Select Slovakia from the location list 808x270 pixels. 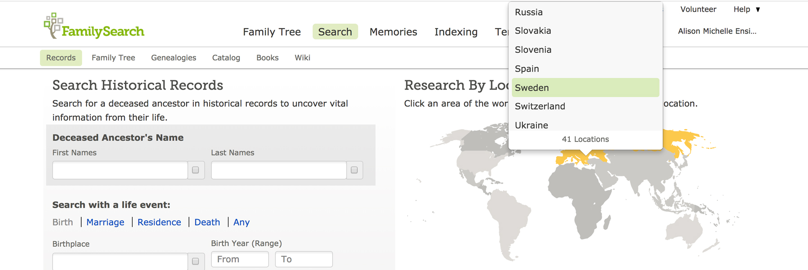585,31
